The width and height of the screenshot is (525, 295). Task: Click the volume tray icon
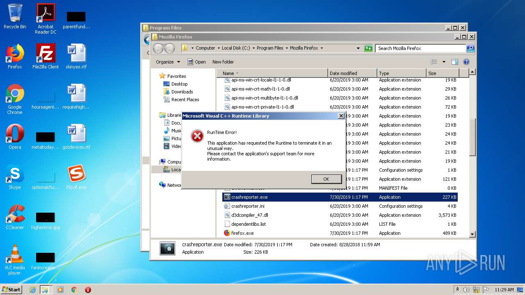467,289
